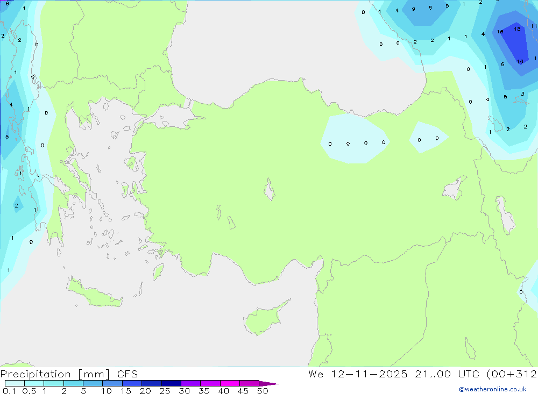538x394 pixels.
Task: Select the 35–40 mm purple legend swatch
Action: pyautogui.click(x=210, y=383)
